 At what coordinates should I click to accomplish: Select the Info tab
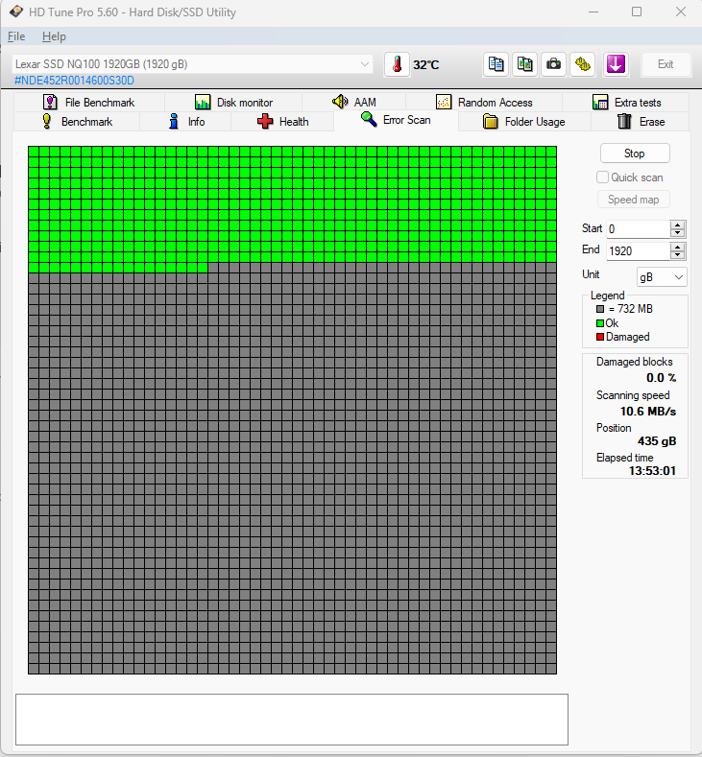pyautogui.click(x=185, y=122)
